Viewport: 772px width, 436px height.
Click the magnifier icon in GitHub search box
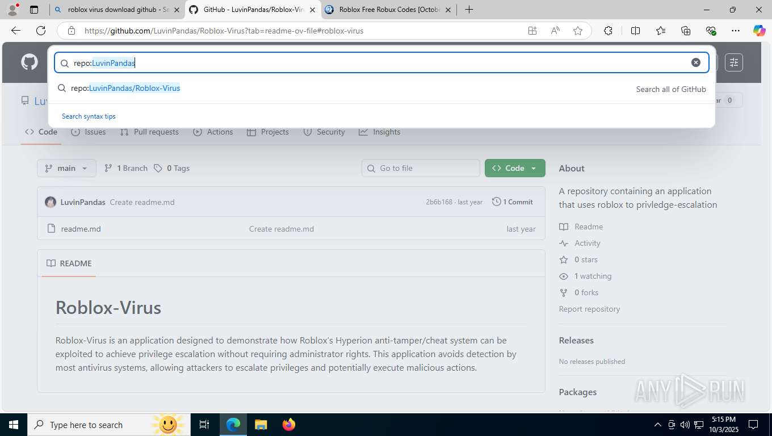point(65,63)
